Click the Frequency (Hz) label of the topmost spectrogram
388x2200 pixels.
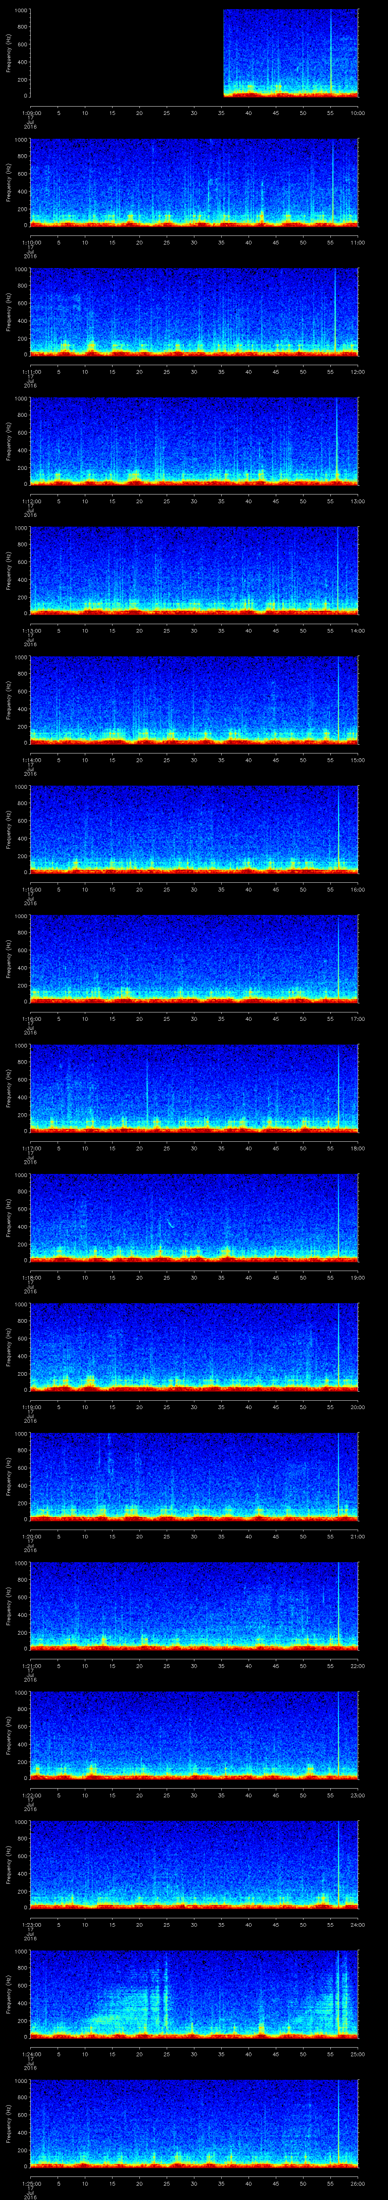9,53
